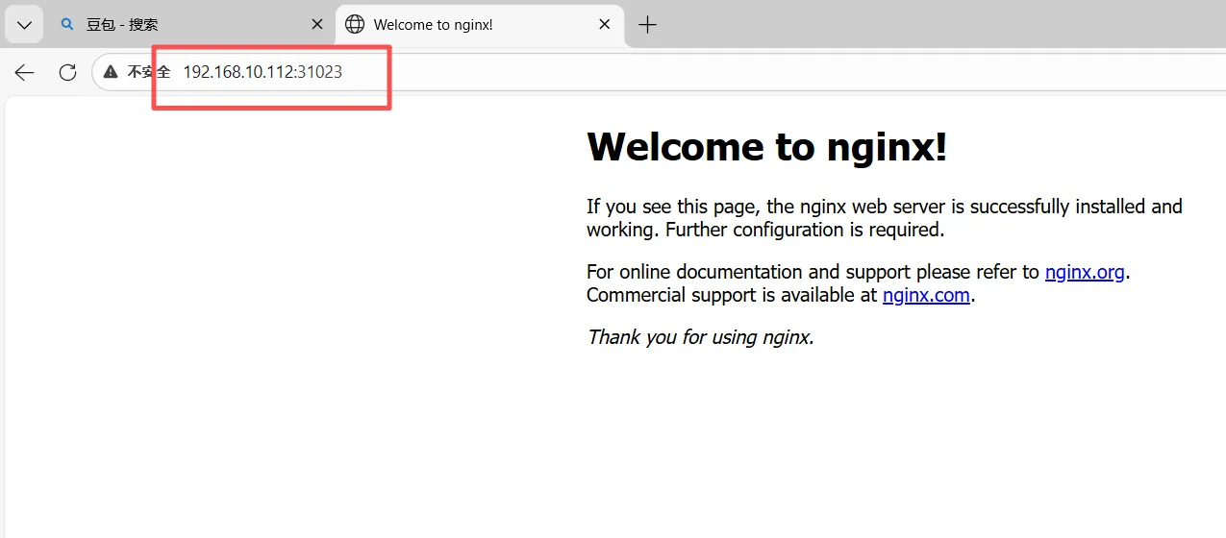Open the nginx.com commercial support link

tap(926, 295)
